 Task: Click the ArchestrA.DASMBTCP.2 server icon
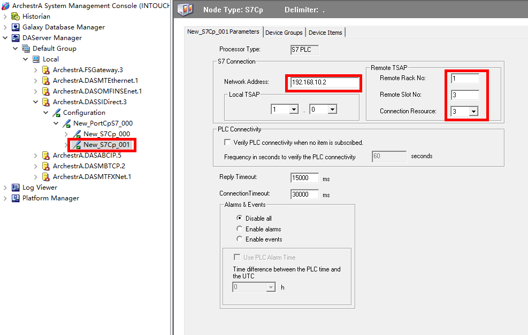pos(46,166)
